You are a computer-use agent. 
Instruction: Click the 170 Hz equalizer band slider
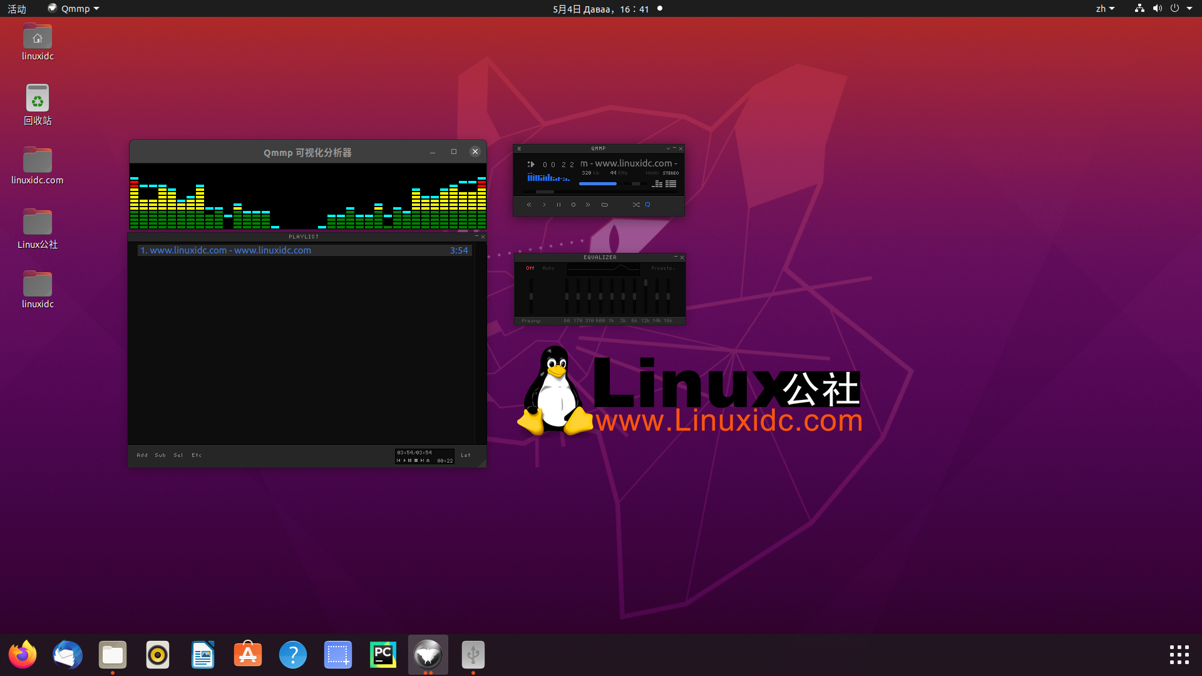578,296
